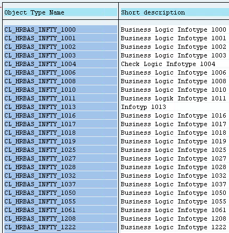Viewport: 229px width, 233px height.
Task: Click description Infotyp 1013
Action: coord(144,107)
